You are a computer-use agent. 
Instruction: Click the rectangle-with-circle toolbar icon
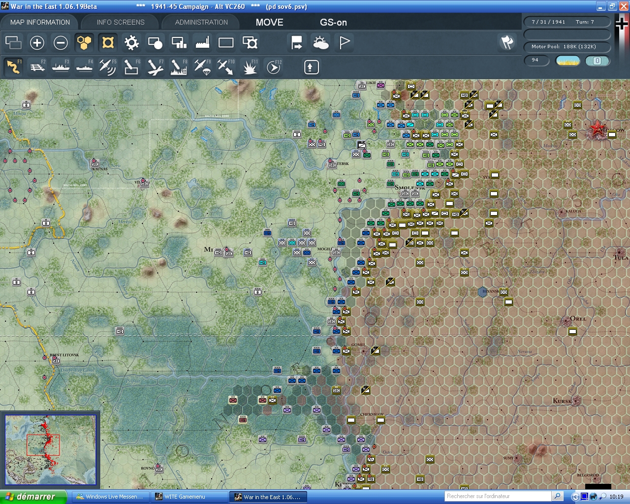[x=155, y=43]
